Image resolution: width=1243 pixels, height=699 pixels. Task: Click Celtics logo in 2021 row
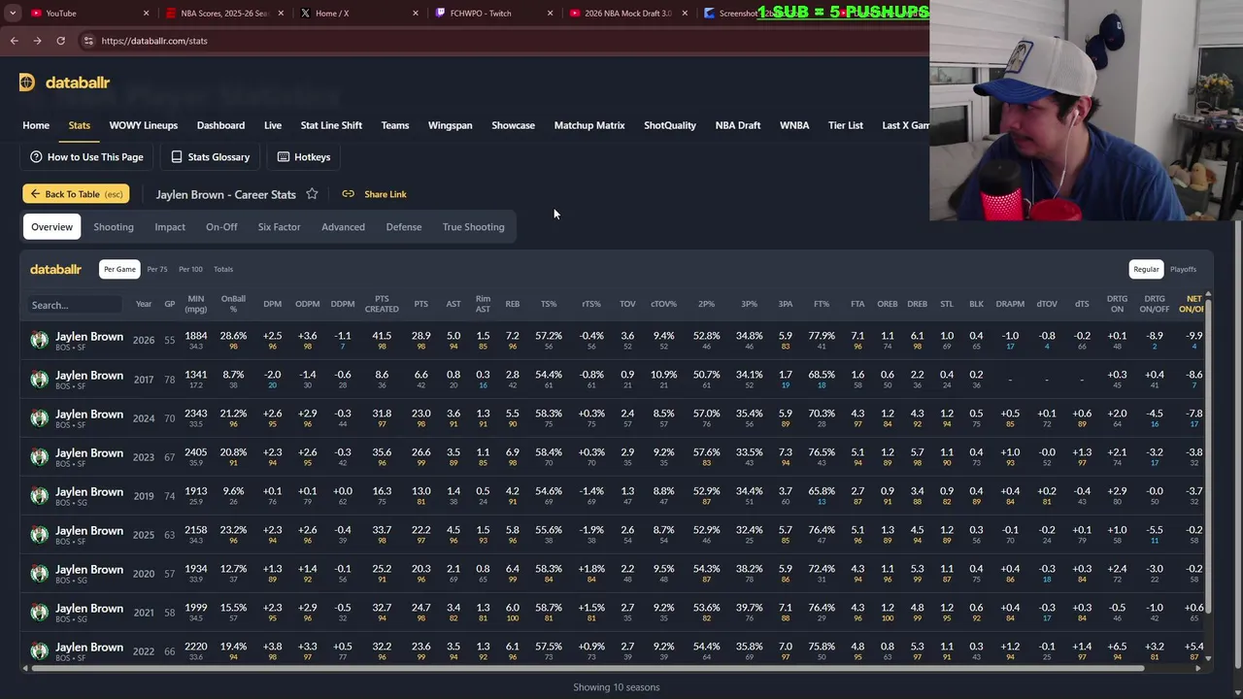(39, 612)
